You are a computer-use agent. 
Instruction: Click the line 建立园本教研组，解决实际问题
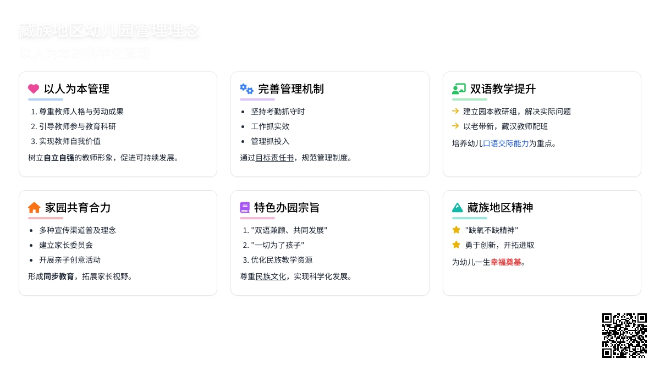click(517, 112)
